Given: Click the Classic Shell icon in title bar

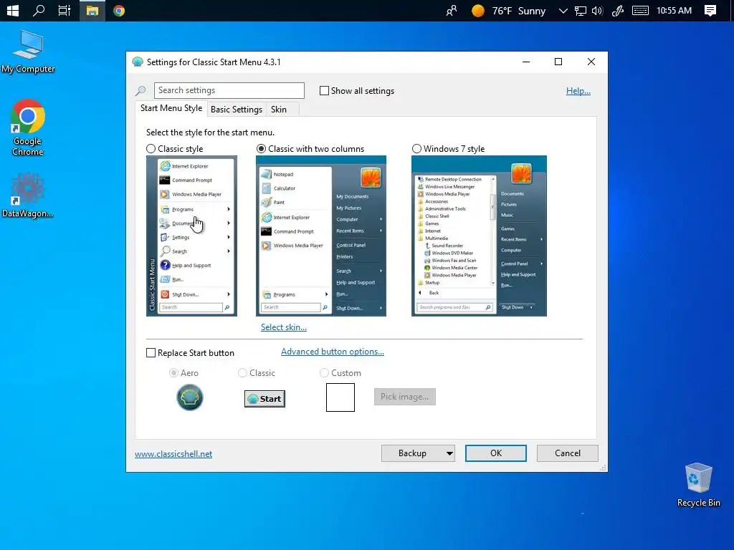Looking at the screenshot, I should pos(138,62).
